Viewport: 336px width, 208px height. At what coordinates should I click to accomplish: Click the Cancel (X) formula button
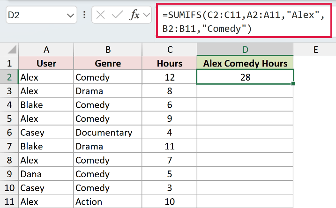[x=100, y=15]
